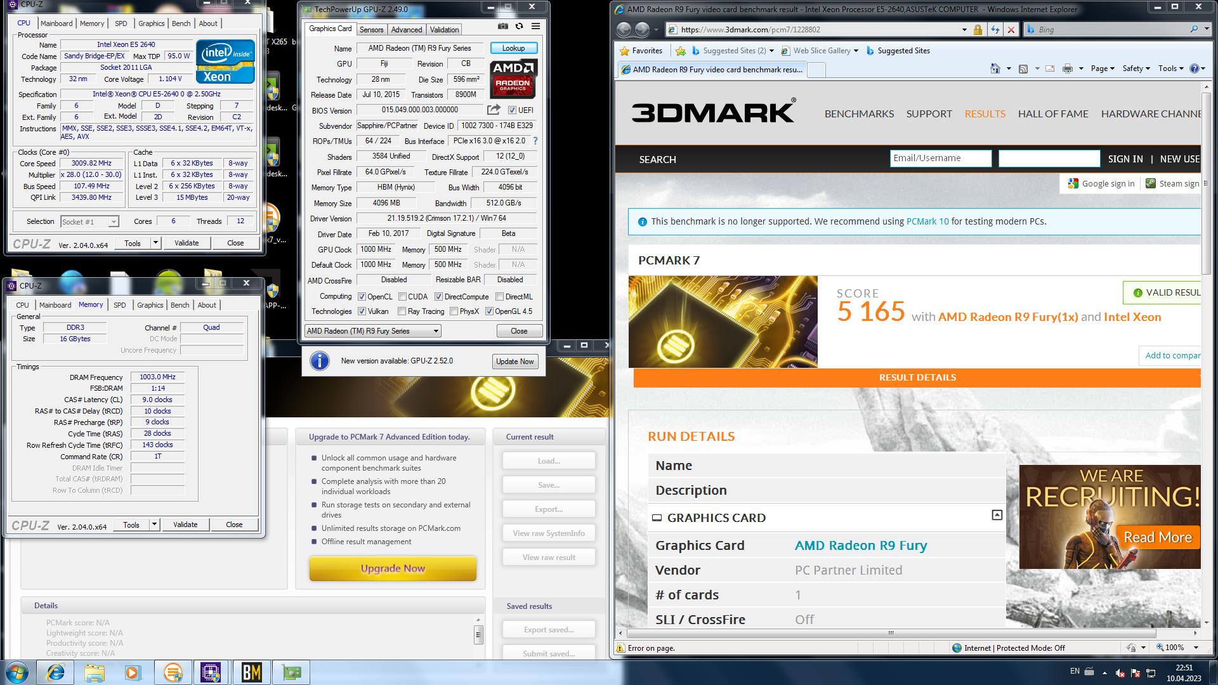Toggle the OpenGL 4.5 checkbox
Viewport: 1218px width, 685px height.
[489, 311]
